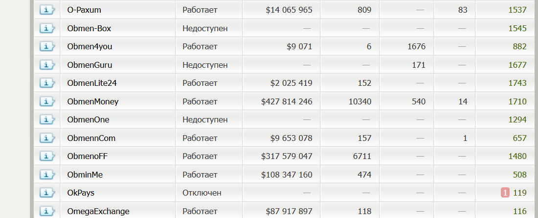The width and height of the screenshot is (538, 218).
Task: Click info icon next to ObmenOne
Action: coord(46,119)
